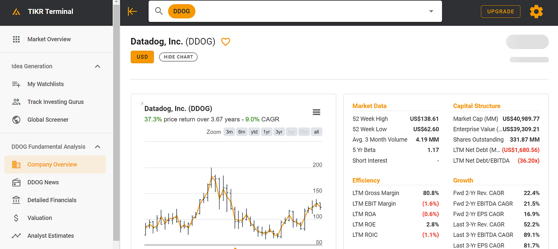
Task: Click LTM ROE value 2.8%
Action: 433,224
